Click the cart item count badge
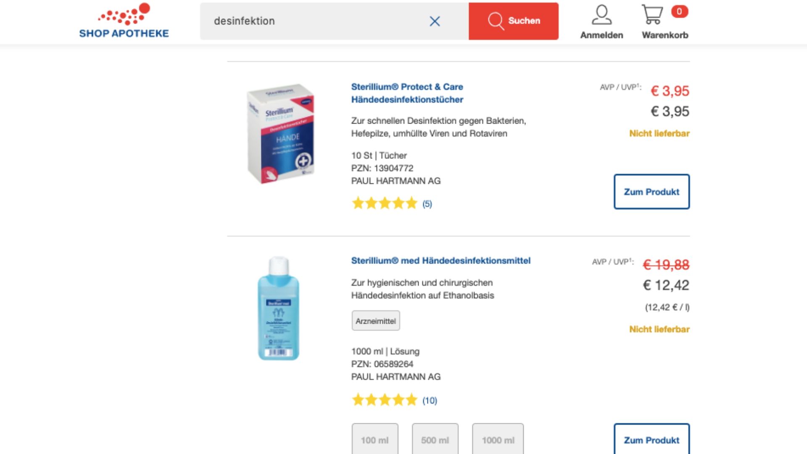807x454 pixels. (679, 11)
